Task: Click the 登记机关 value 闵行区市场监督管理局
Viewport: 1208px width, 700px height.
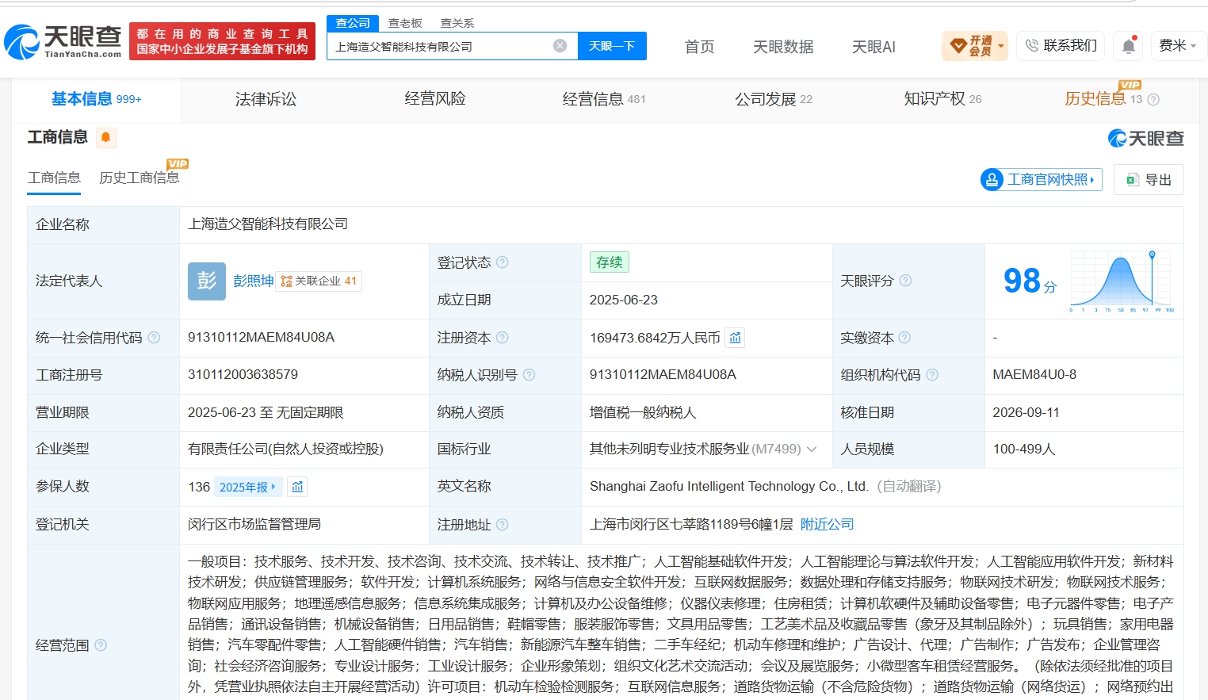Action: click(x=254, y=524)
